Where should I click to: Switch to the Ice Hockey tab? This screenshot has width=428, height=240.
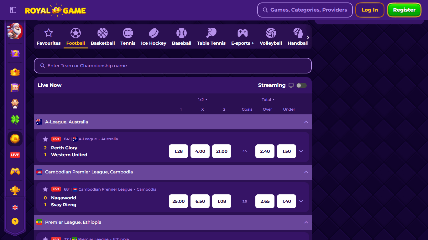(154, 37)
